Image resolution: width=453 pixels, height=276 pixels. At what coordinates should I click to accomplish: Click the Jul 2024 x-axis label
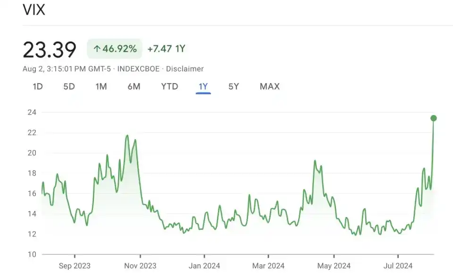(397, 266)
